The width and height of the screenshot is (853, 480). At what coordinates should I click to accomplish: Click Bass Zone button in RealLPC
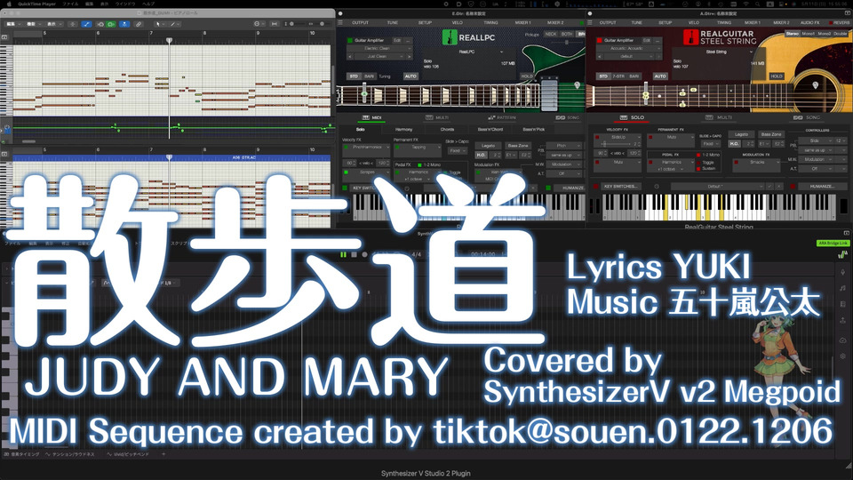click(x=518, y=146)
